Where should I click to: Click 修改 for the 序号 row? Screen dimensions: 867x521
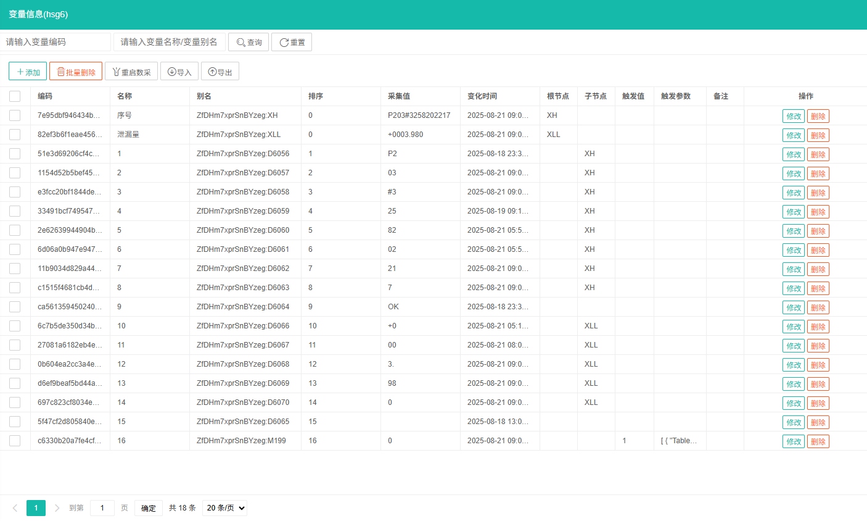794,116
